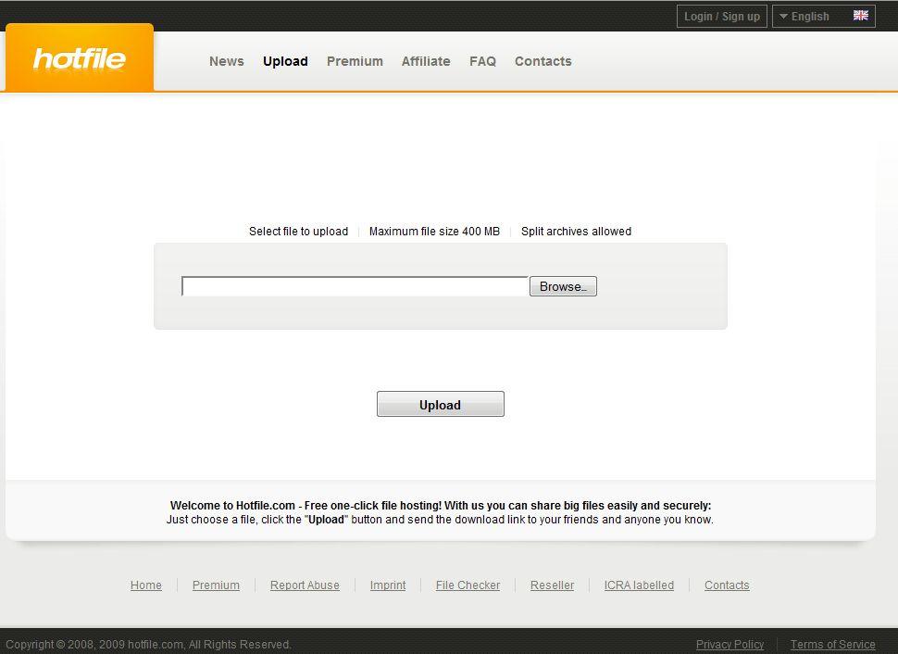Screen dimensions: 898x654
Task: Go to the Premium navigation item
Action: 355,61
